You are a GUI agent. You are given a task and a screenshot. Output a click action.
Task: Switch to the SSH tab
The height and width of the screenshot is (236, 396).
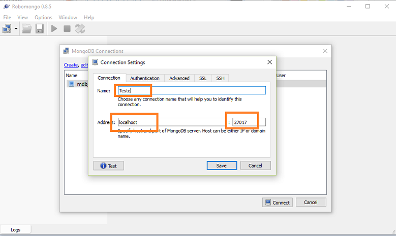coord(220,78)
